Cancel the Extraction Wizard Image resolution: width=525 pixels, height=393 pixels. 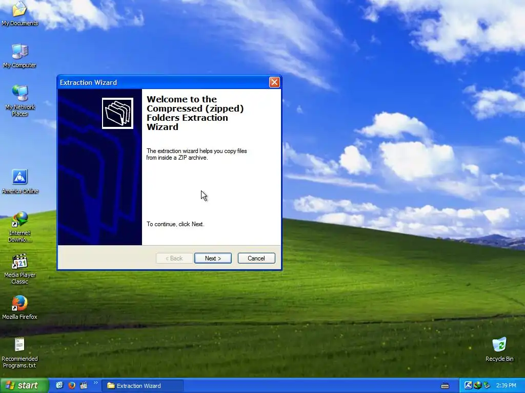pyautogui.click(x=256, y=258)
